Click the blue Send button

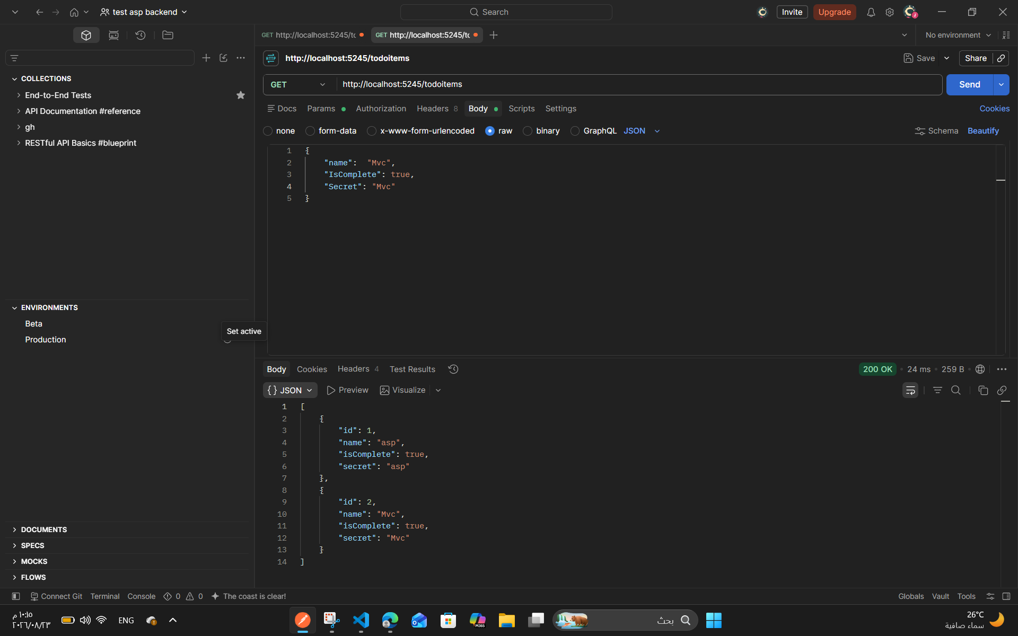tap(969, 85)
